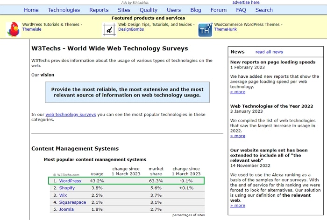The height and width of the screenshot is (220, 327).
Task: Select Quality in the navigation bar
Action: click(x=149, y=10)
